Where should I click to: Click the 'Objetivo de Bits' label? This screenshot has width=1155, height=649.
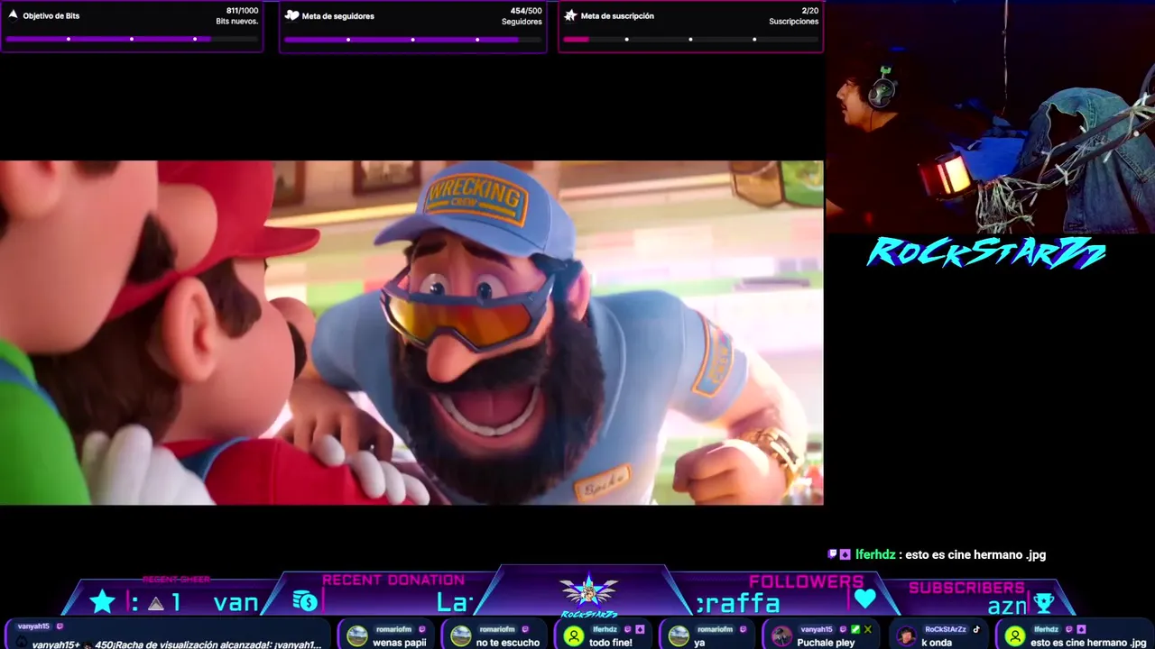click(51, 16)
